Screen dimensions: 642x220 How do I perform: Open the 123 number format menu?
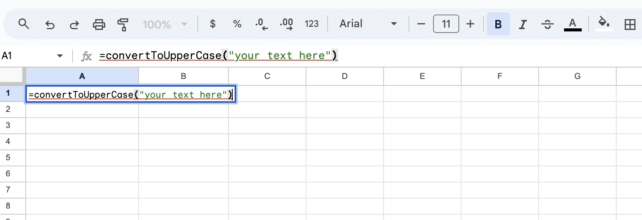(311, 24)
